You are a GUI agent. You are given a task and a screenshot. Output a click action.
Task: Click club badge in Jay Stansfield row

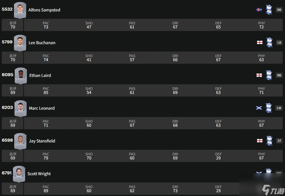[x=269, y=141]
